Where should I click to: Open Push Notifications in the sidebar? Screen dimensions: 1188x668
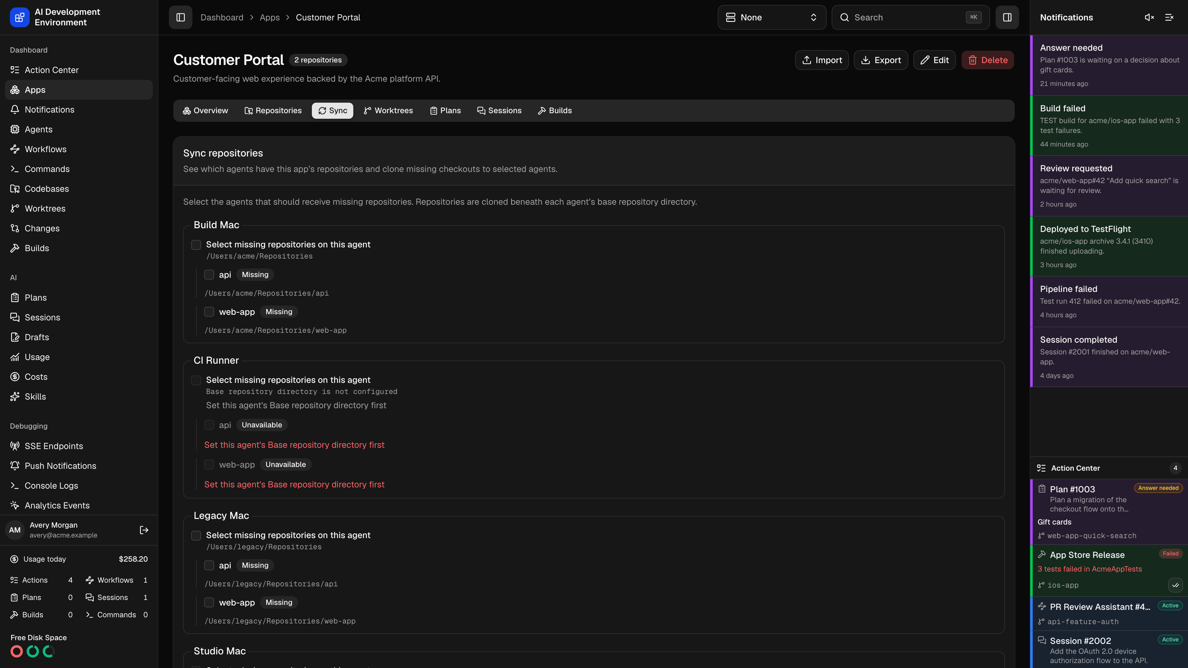78,466
